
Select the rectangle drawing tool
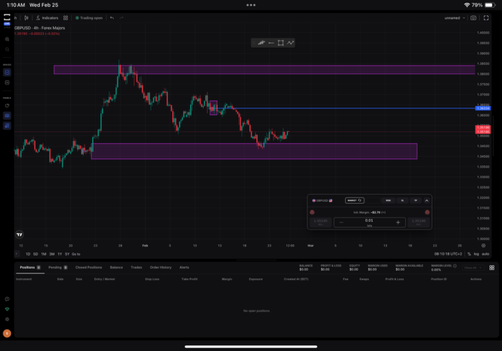pos(281,43)
